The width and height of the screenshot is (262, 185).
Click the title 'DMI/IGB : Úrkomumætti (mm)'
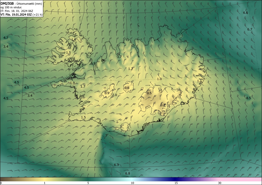click(21, 4)
